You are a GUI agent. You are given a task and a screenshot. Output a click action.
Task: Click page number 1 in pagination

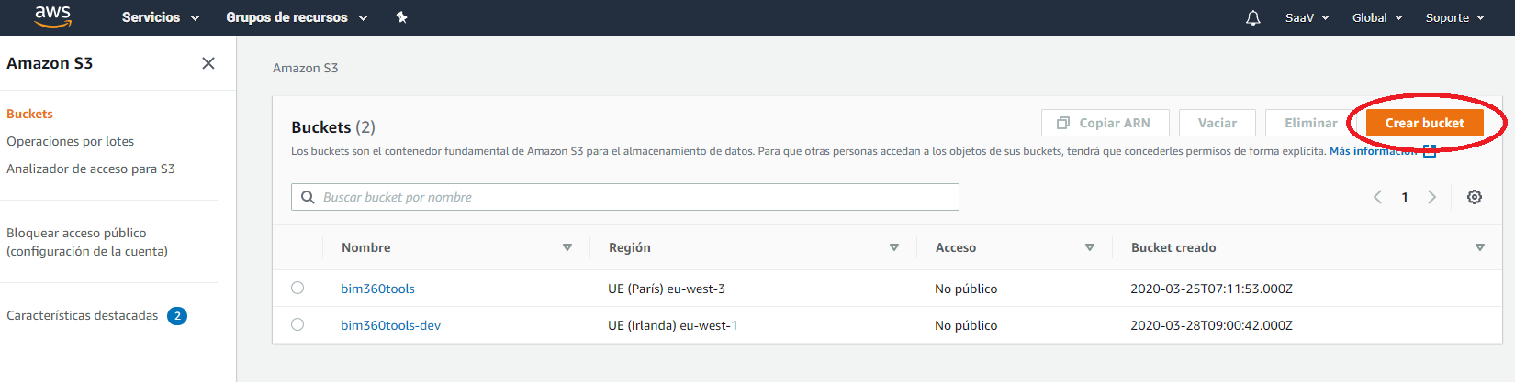tap(1405, 197)
